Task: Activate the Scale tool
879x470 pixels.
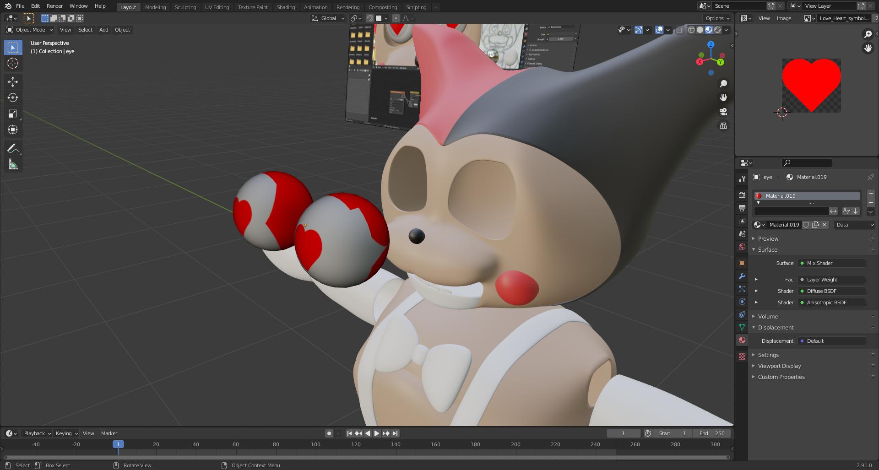Action: (x=13, y=114)
